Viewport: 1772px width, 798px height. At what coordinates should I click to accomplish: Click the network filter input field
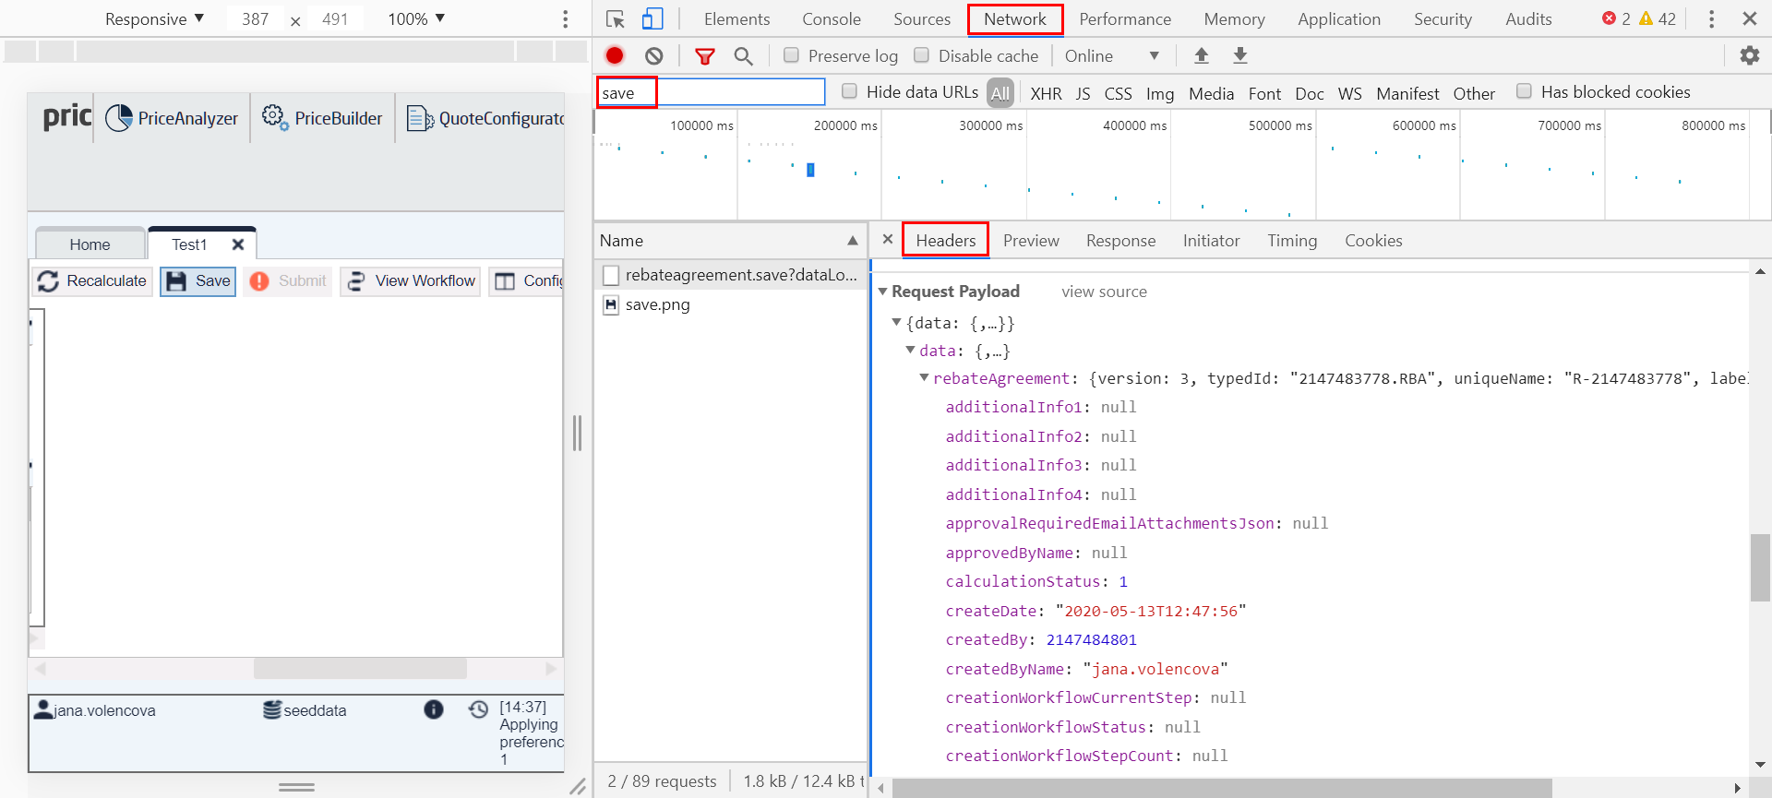(x=711, y=92)
